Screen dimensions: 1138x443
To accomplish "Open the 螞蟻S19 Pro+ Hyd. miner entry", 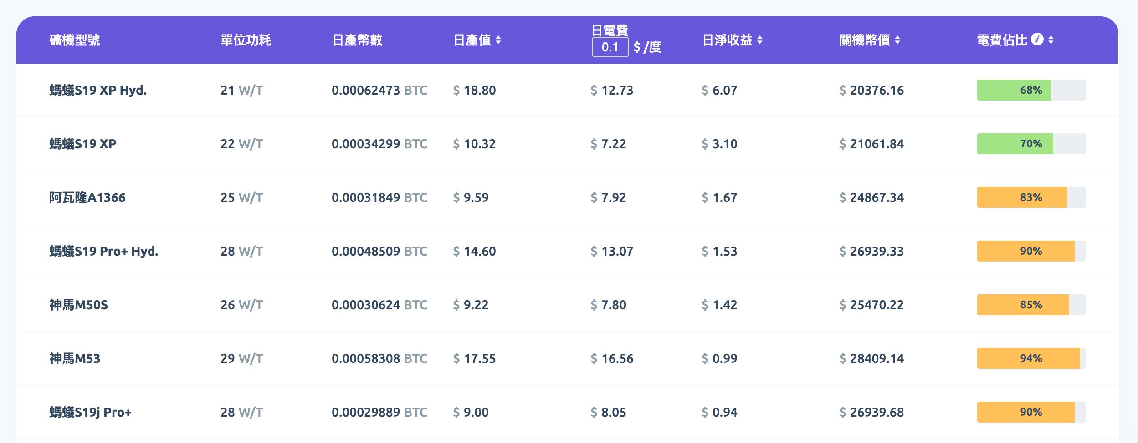I will coord(104,251).
